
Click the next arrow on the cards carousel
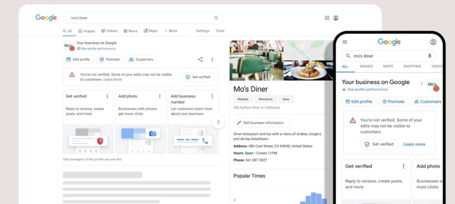coord(218,122)
